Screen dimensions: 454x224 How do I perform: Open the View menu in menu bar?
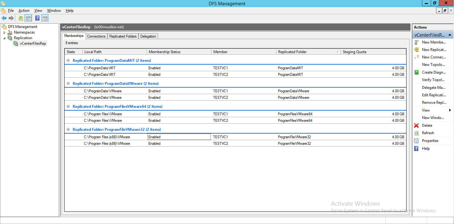38,11
